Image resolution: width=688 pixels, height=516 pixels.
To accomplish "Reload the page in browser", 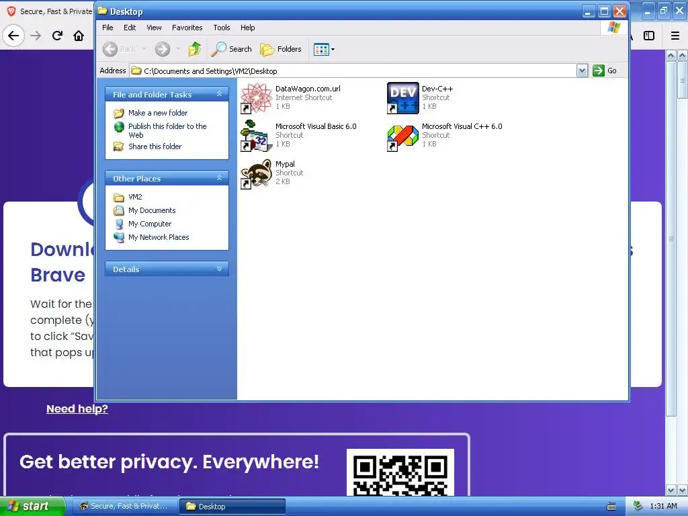I will tap(57, 36).
